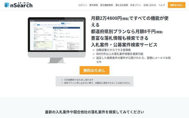The height and width of the screenshot is (118, 189).
Task: Click the text 有料プランに申し込まない限り、自動的に請求されることはありません
Action: coord(97,83)
